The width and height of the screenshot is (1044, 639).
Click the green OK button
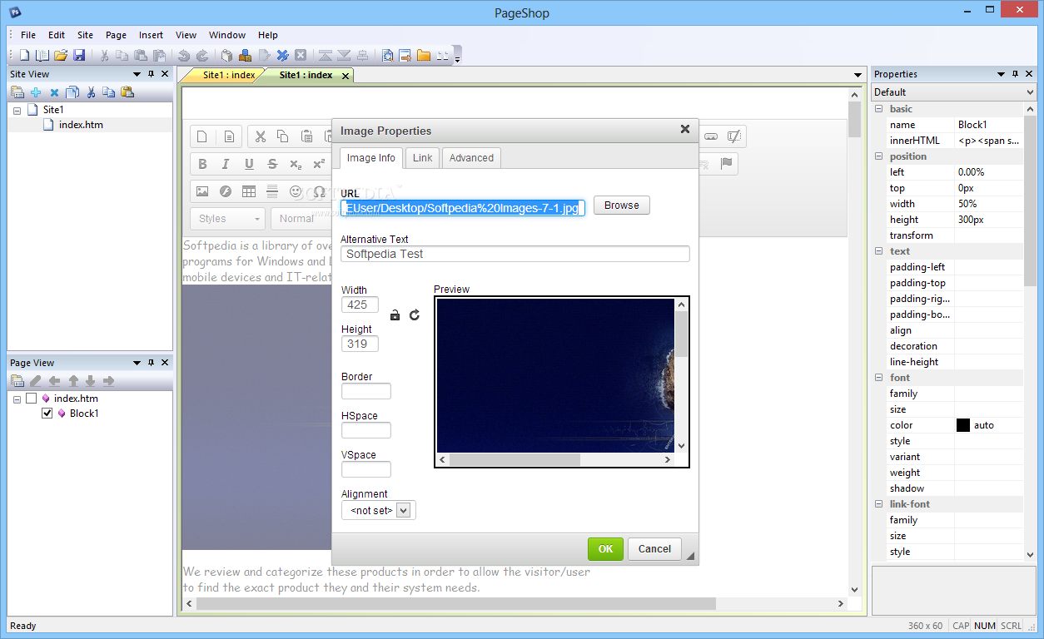[x=605, y=548]
